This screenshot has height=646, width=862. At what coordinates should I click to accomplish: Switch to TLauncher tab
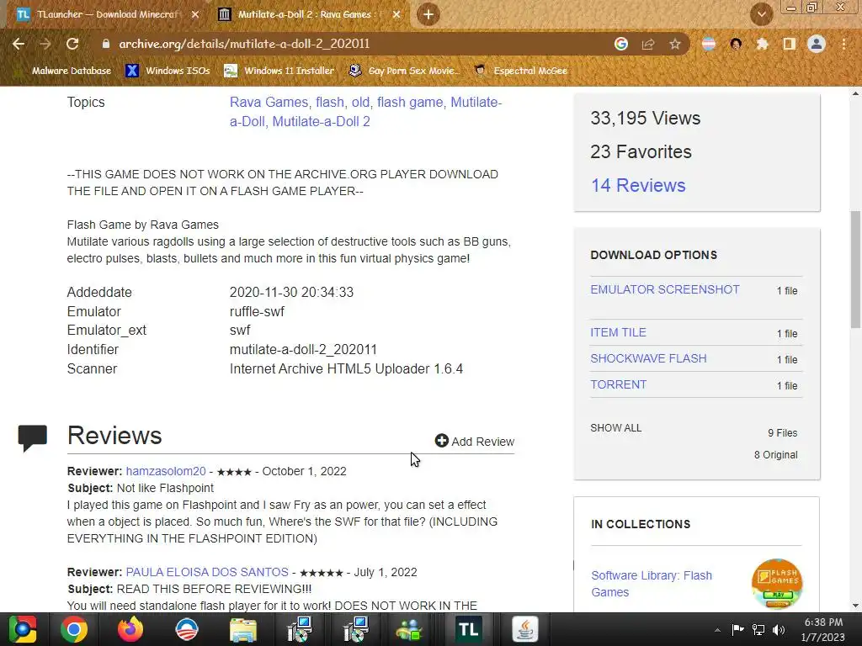click(x=107, y=14)
